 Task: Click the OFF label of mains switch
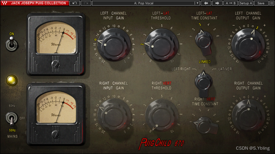pyautogui.click(x=22, y=118)
